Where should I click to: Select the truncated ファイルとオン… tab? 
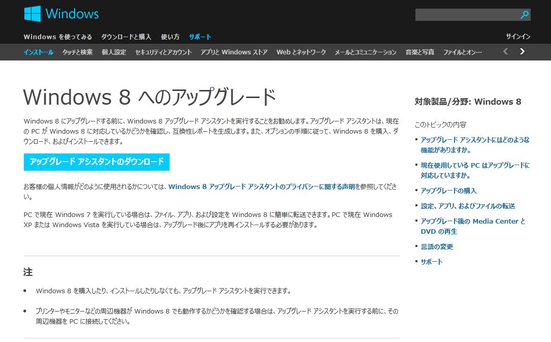coord(462,52)
